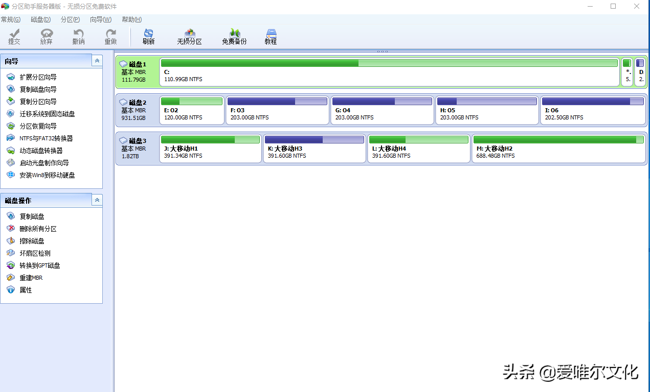Screen dimensions: 650x392
Task: Select the 磁盘3 disk header
Action: click(x=137, y=148)
